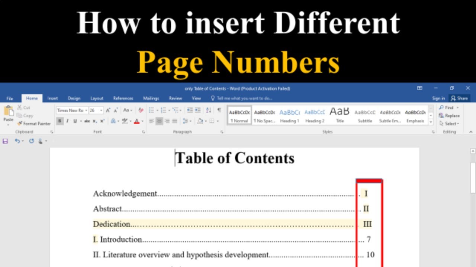Image resolution: width=476 pixels, height=267 pixels.
Task: Increase font size with grow font icon
Action: pyautogui.click(x=108, y=110)
